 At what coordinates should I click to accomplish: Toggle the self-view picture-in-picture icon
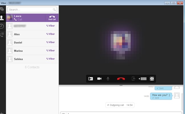click(91, 79)
